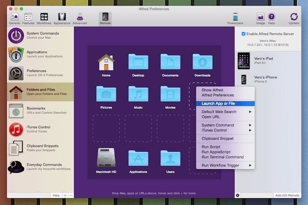This screenshot has height=205, width=308.
Task: Open the Appearance tab tuxedo icon
Action: point(62,17)
